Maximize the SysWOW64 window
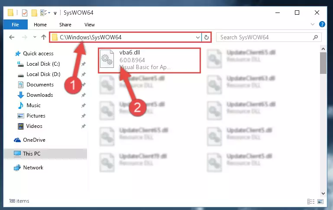 [297, 13]
